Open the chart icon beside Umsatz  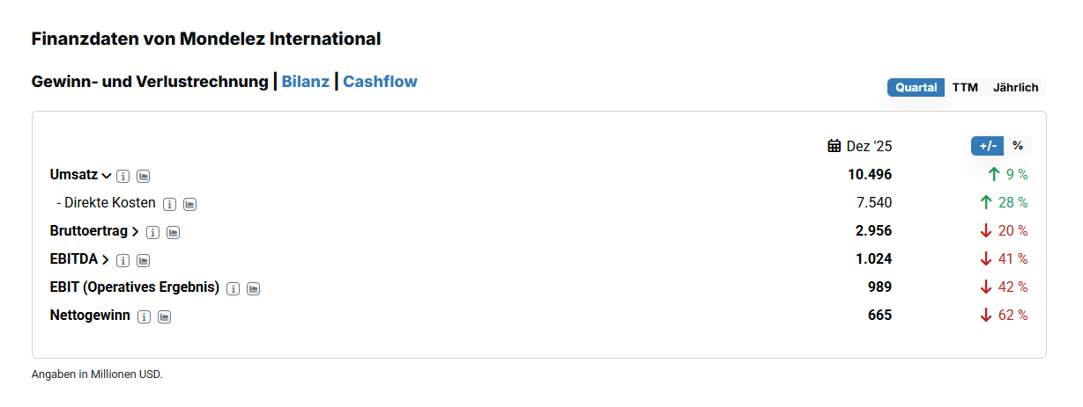[x=143, y=176]
